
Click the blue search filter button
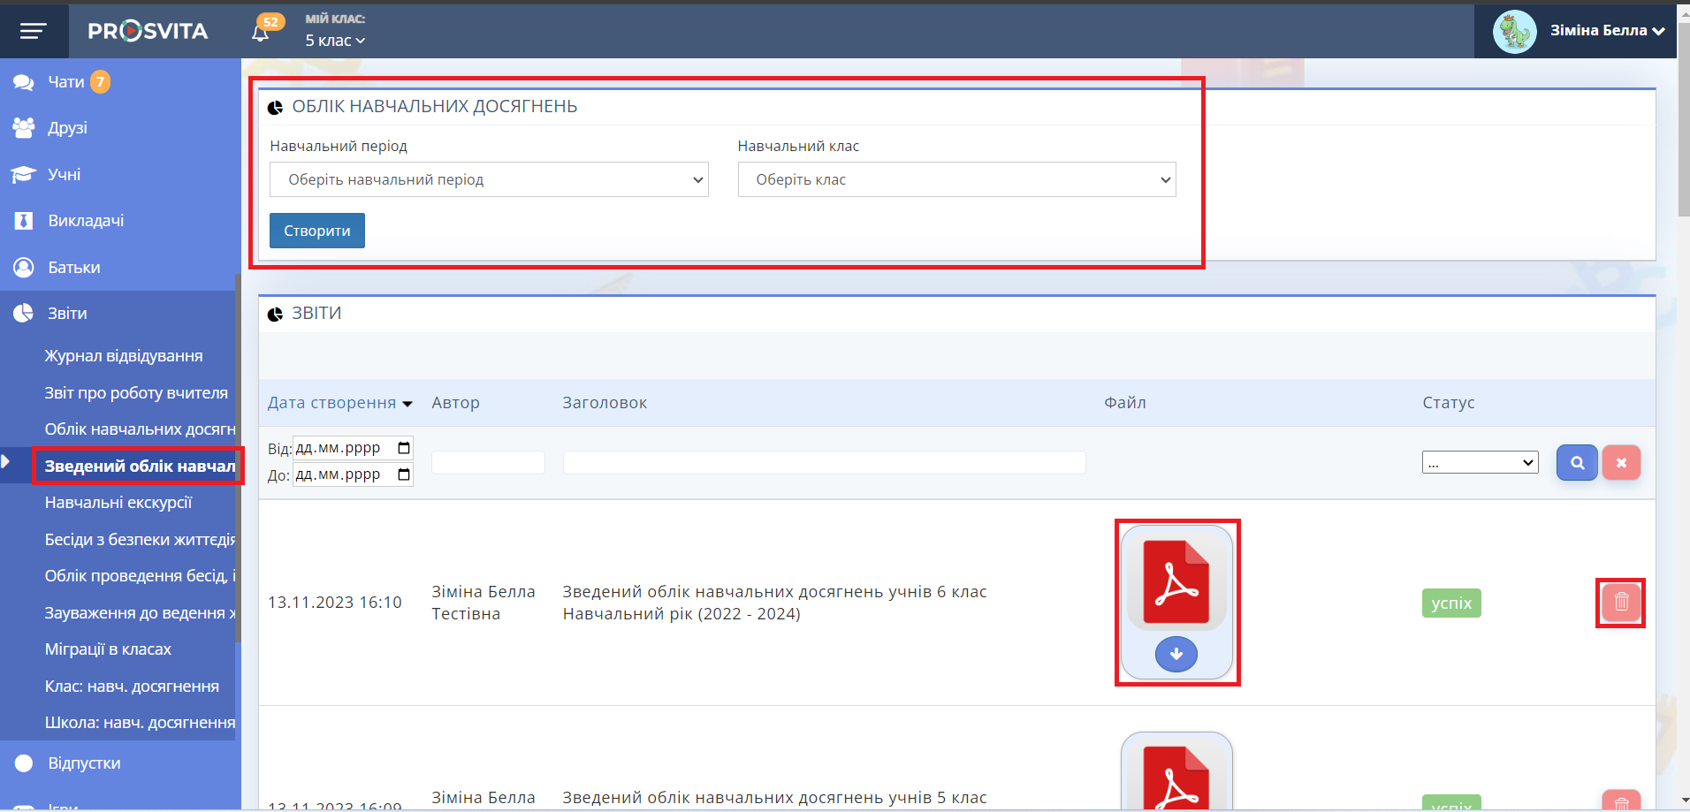[1576, 462]
